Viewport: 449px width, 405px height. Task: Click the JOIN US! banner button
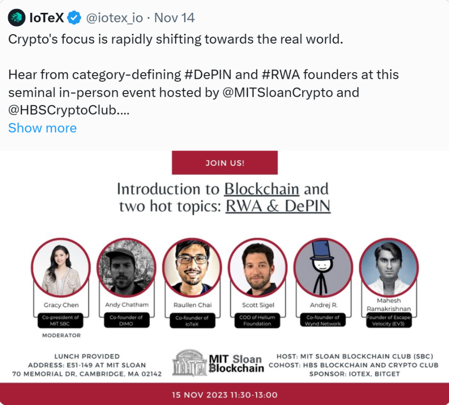pyautogui.click(x=225, y=163)
